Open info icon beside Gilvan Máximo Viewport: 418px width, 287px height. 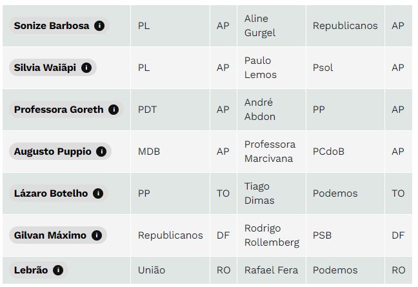coord(97,235)
